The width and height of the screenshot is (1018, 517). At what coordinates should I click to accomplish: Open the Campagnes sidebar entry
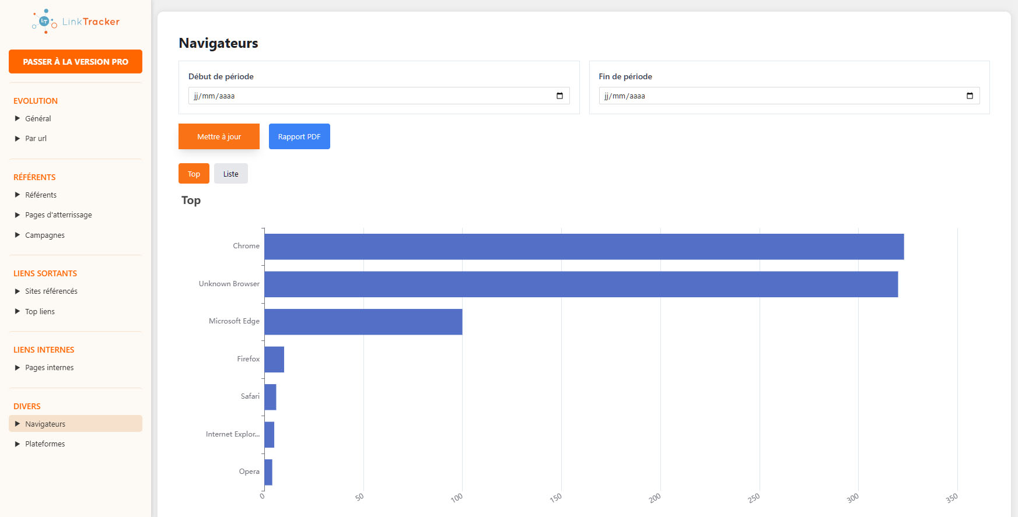click(x=45, y=235)
